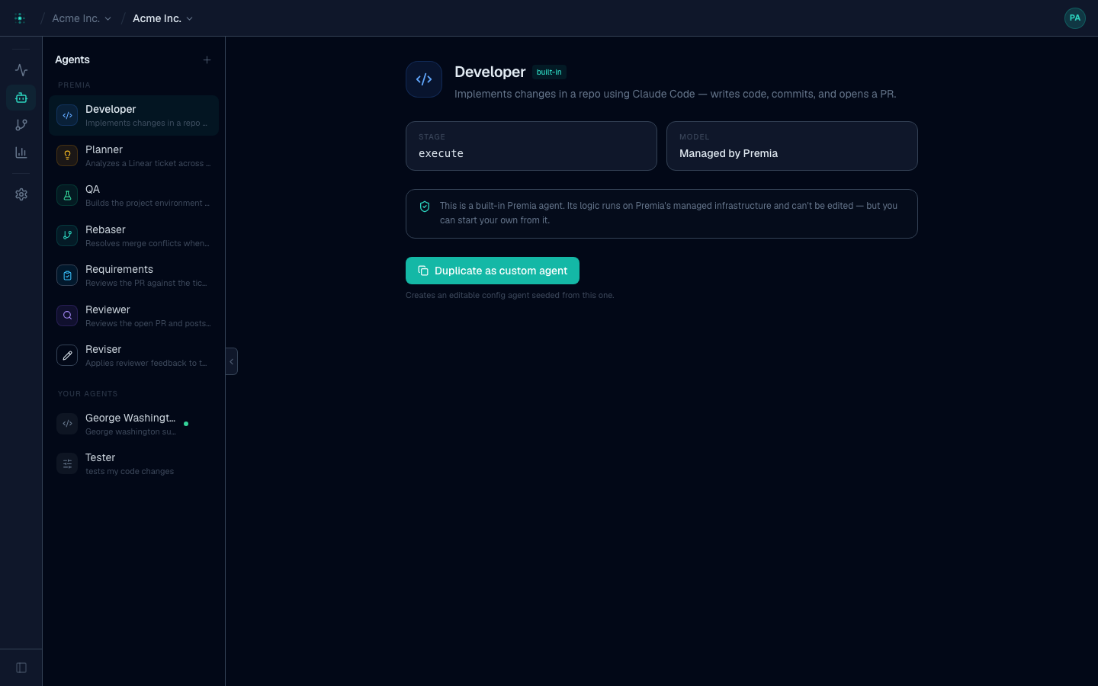Image resolution: width=1098 pixels, height=686 pixels.
Task: Click the QA flask icon
Action: (67, 195)
